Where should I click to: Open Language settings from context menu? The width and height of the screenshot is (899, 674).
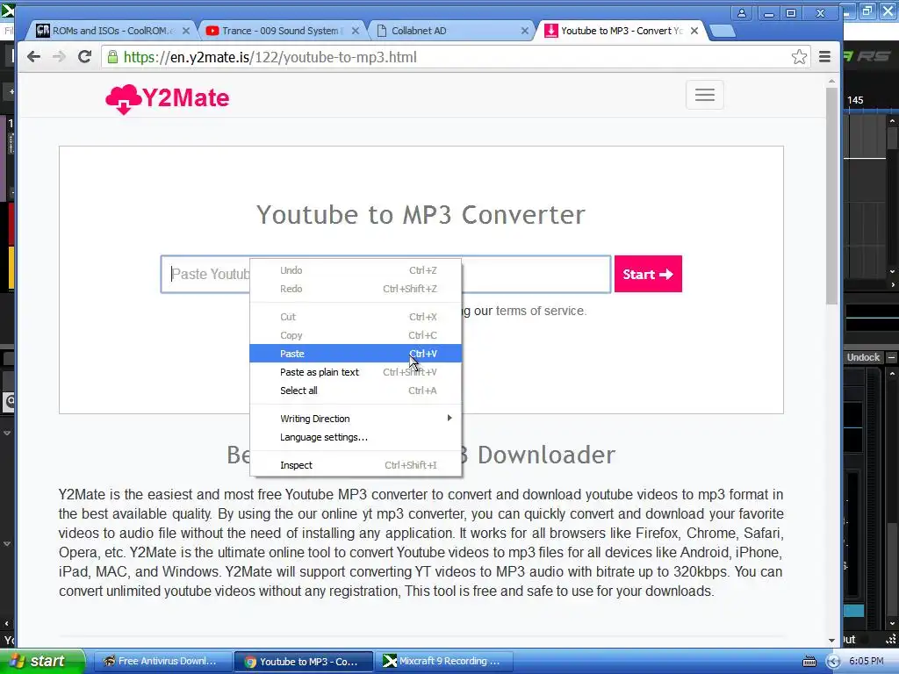click(x=356, y=437)
